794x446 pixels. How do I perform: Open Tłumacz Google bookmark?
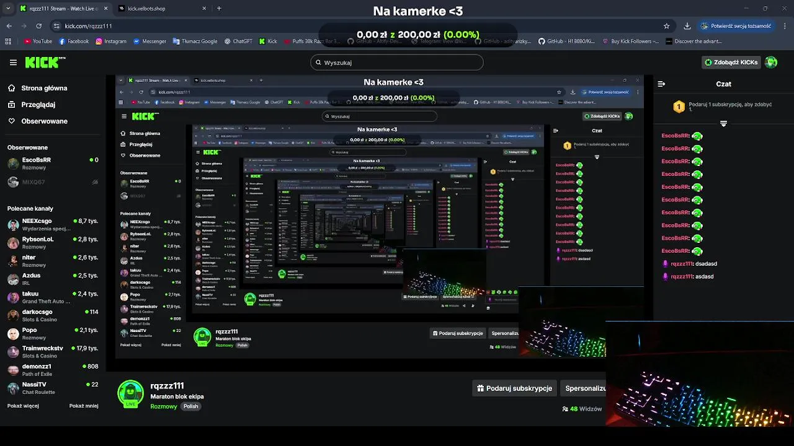click(x=195, y=42)
